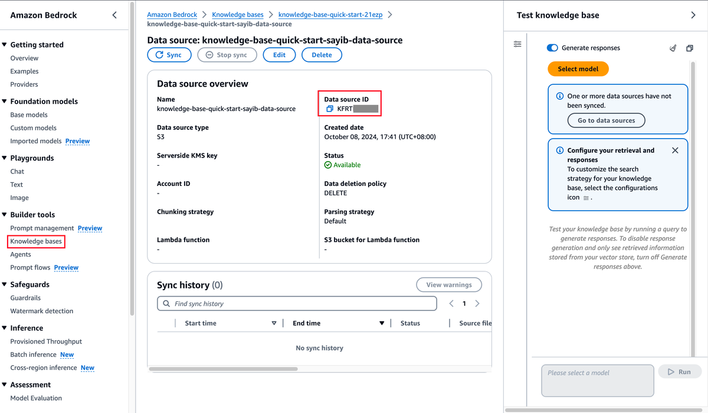Open Knowledge bases in sidebar
The height and width of the screenshot is (413, 708).
tap(36, 241)
